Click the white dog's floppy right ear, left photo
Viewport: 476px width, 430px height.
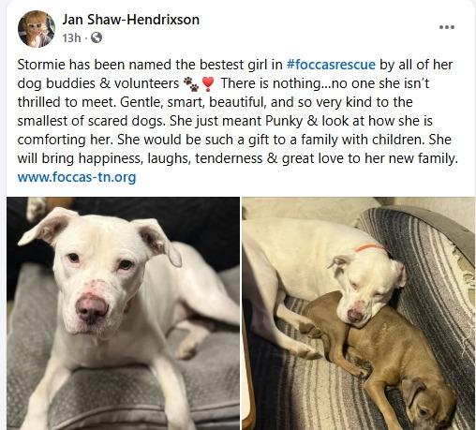(x=158, y=241)
